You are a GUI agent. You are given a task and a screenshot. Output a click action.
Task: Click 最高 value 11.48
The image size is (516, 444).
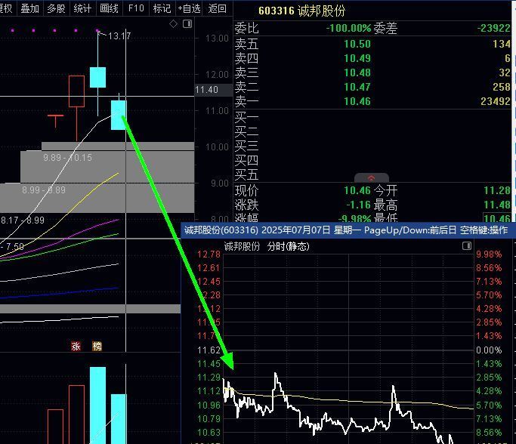click(497, 205)
